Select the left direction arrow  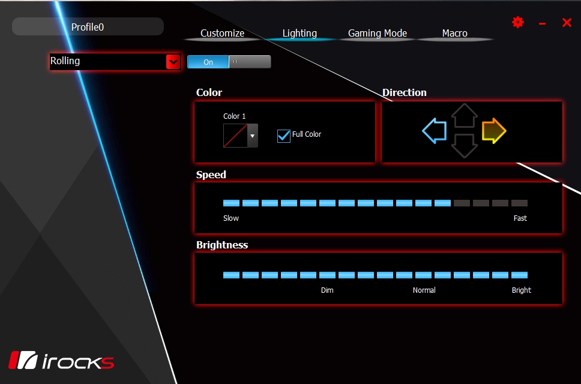click(435, 131)
